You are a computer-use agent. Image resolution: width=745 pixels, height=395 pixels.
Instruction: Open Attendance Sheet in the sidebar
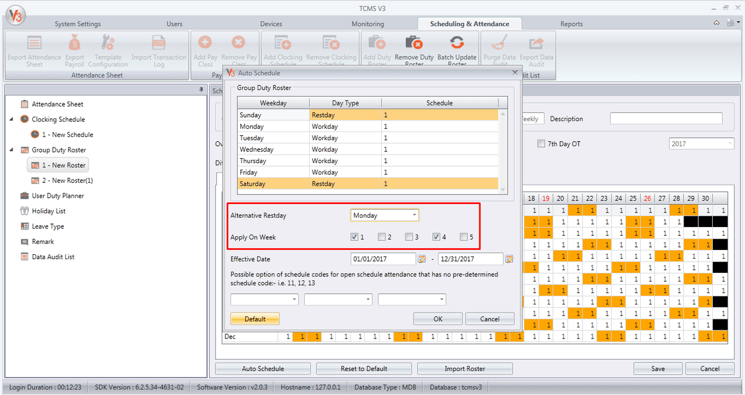(57, 104)
